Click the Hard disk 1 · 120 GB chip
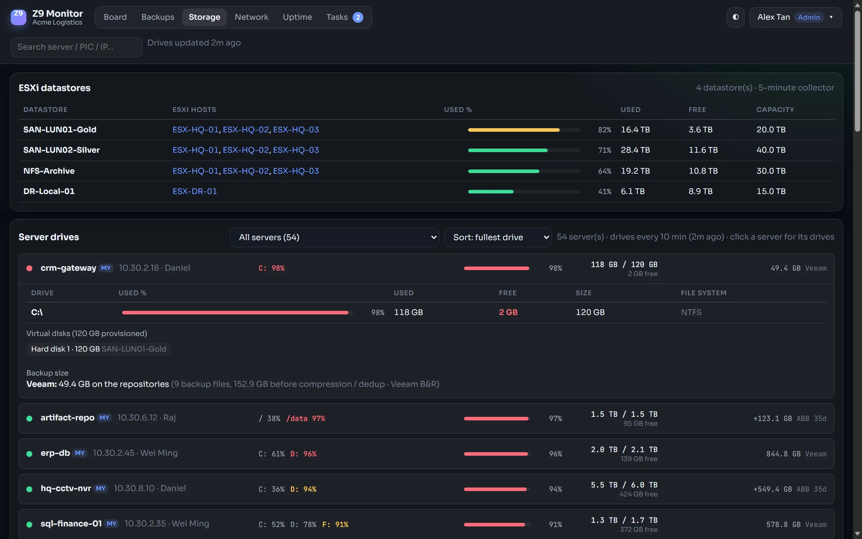Screen dimensions: 862x539 (98, 349)
